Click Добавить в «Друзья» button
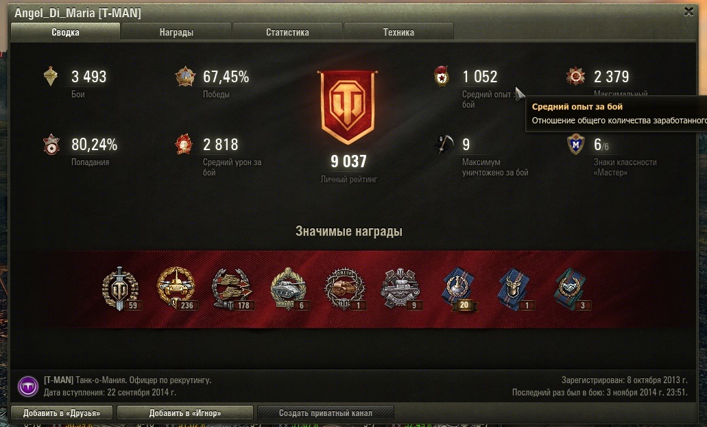This screenshot has height=427, width=707. tap(62, 413)
